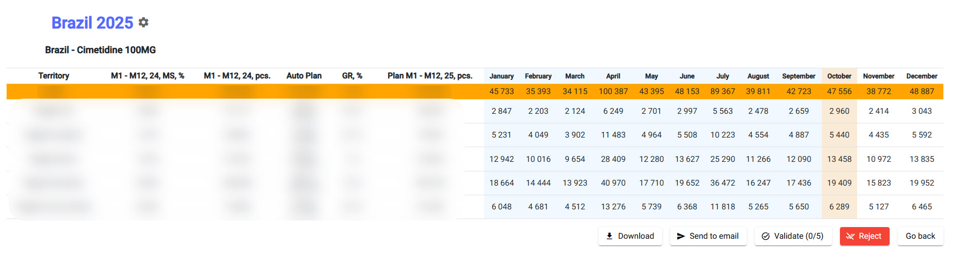Click the Territory column header

(54, 76)
